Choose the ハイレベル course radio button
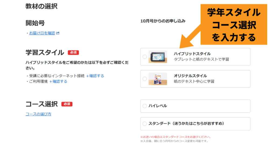The width and height of the screenshot is (276, 145). coord(144,106)
